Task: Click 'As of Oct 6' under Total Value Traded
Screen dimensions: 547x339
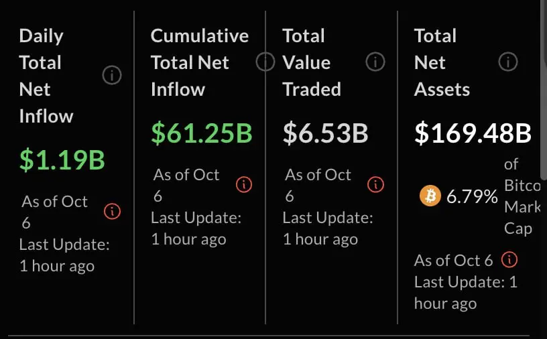Action: pos(318,185)
